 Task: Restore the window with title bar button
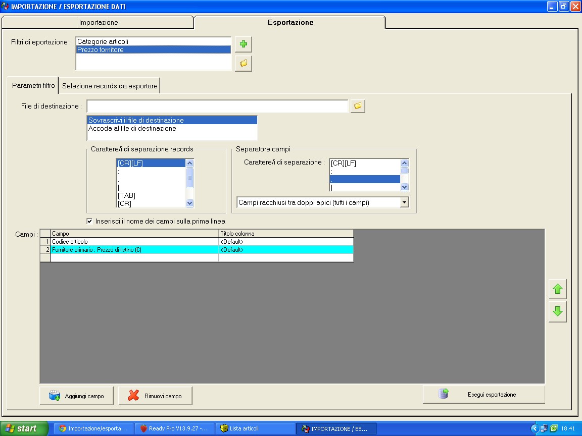point(564,6)
